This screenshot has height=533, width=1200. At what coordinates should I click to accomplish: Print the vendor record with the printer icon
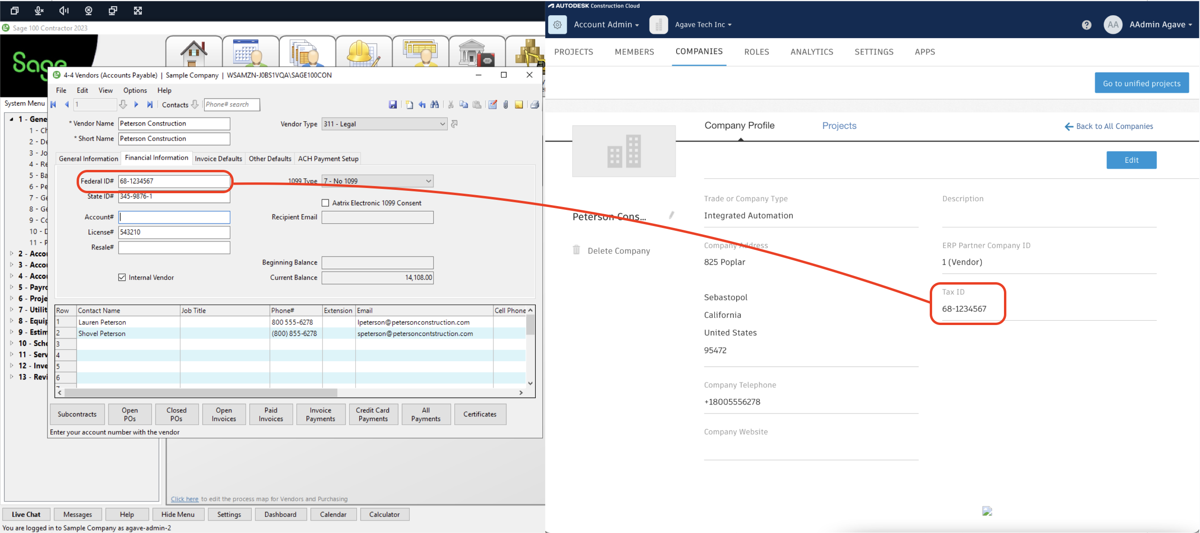point(535,105)
